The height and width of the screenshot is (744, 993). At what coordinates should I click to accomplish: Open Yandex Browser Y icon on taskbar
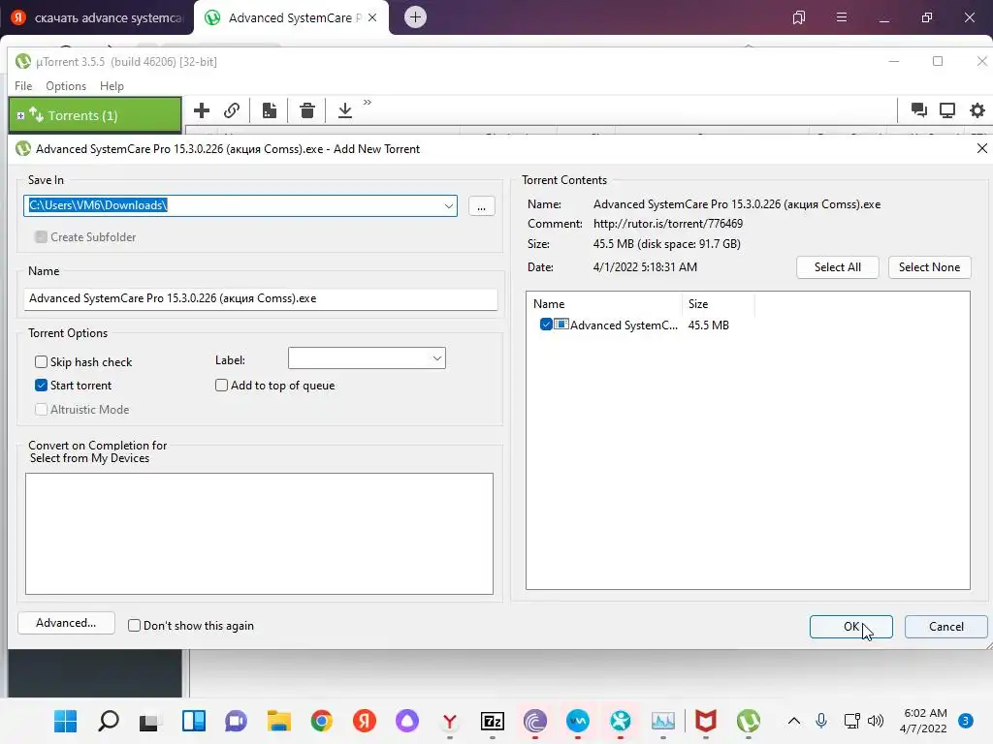click(450, 721)
